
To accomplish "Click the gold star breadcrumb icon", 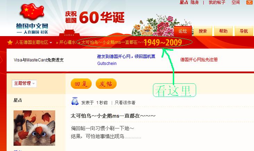I will 10,42.
